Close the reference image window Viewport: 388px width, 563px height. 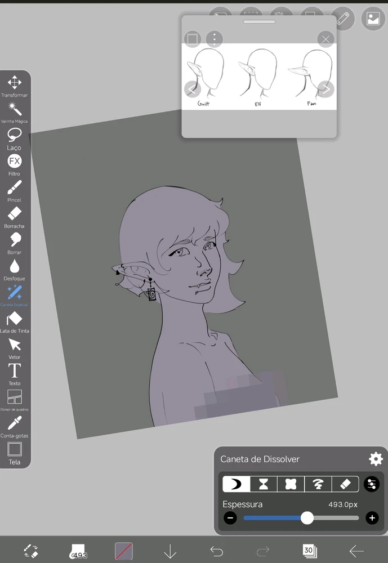pyautogui.click(x=325, y=39)
